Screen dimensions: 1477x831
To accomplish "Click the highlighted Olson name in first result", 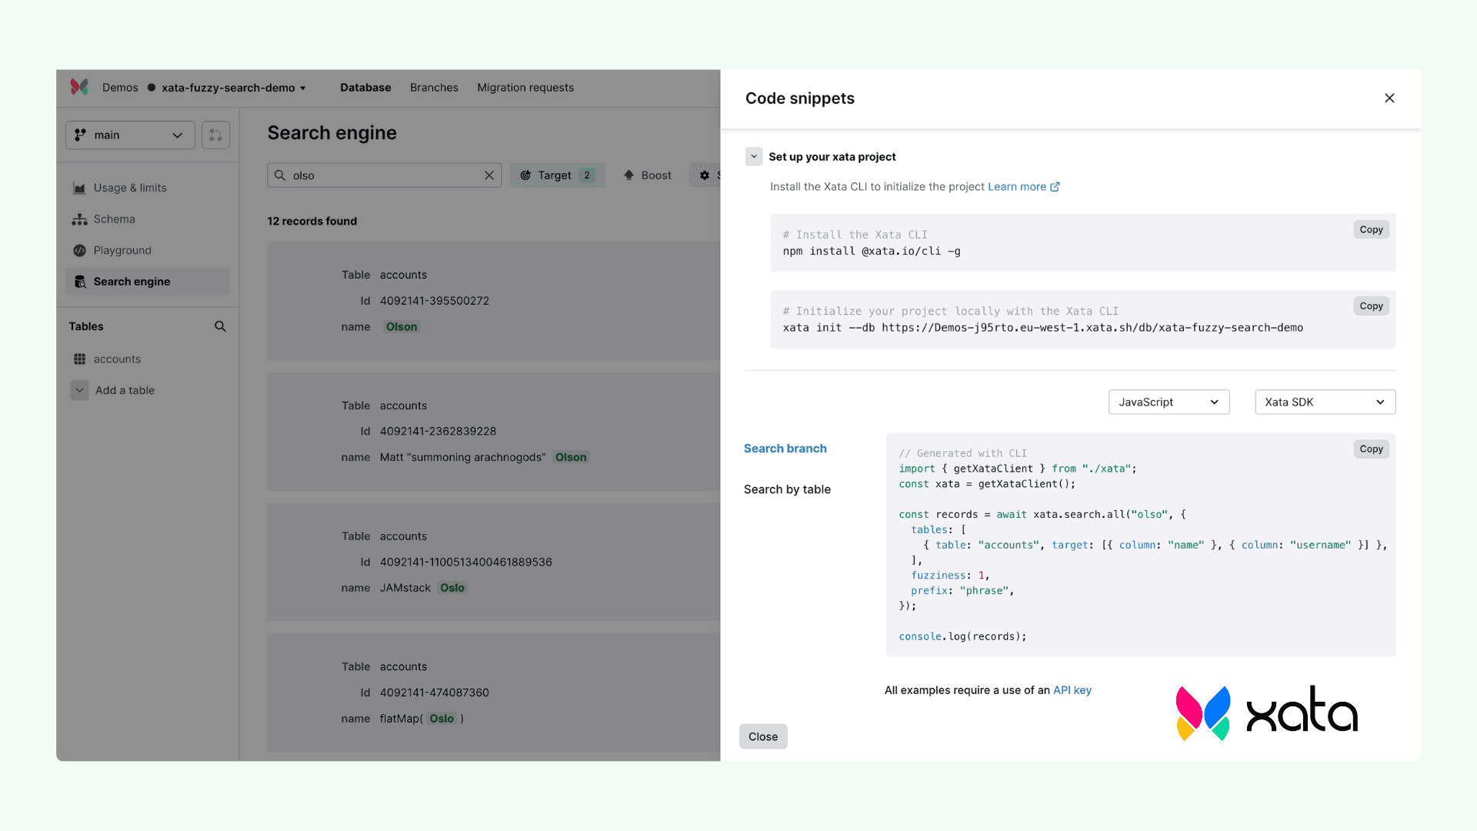I will pos(402,327).
